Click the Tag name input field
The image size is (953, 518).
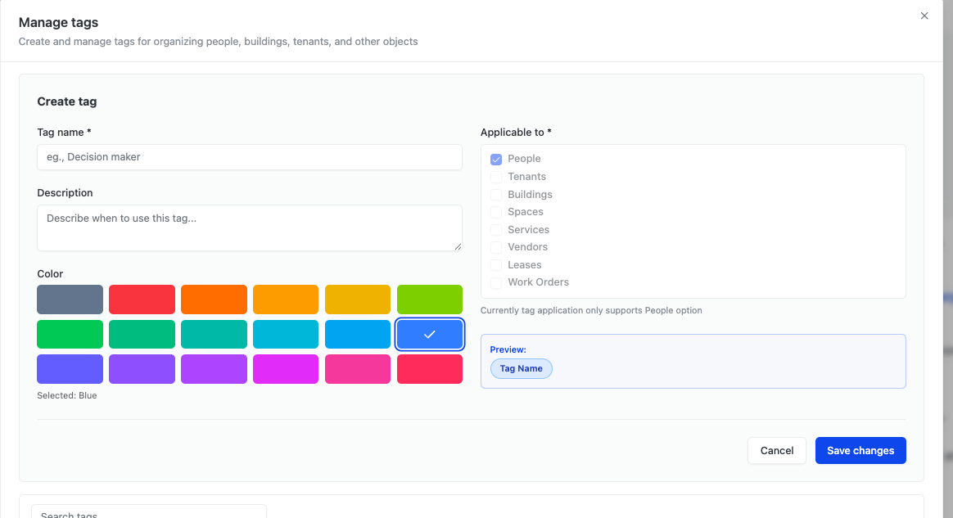pyautogui.click(x=249, y=157)
